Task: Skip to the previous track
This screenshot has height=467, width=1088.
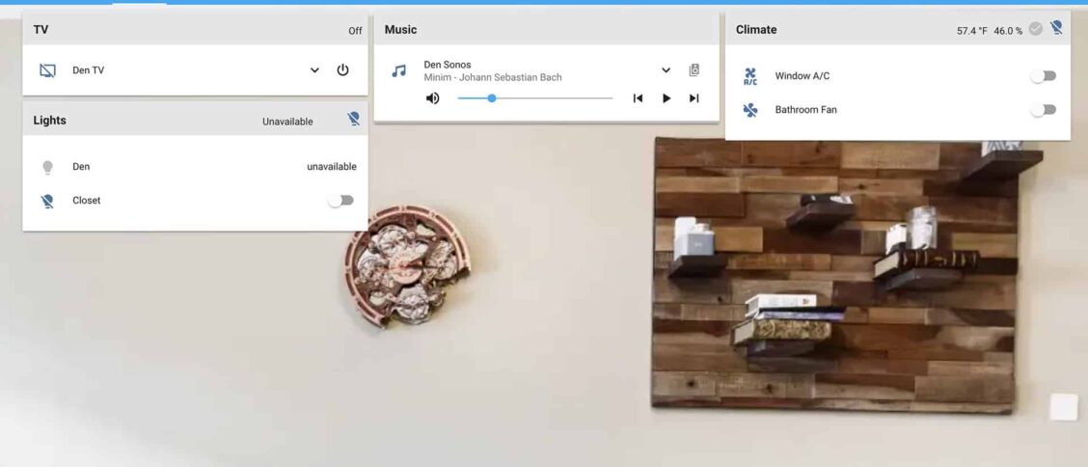Action: tap(638, 98)
